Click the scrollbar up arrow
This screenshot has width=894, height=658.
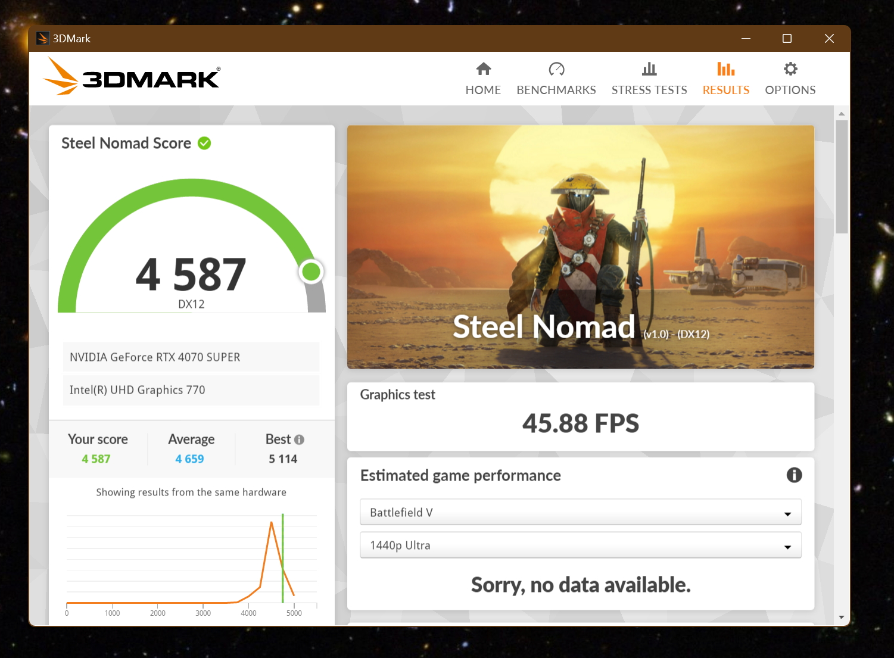[842, 113]
